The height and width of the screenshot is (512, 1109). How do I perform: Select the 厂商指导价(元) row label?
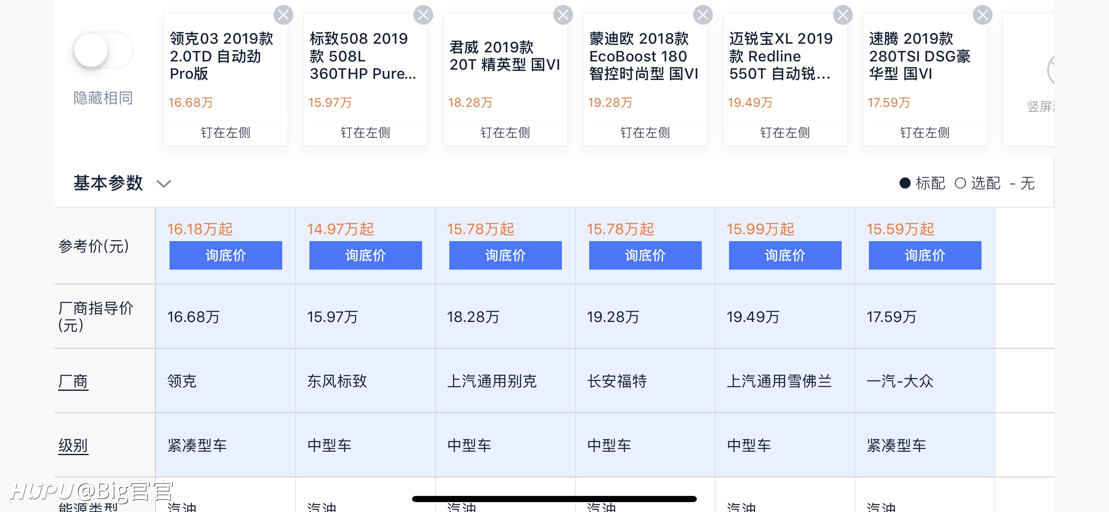pyautogui.click(x=96, y=317)
